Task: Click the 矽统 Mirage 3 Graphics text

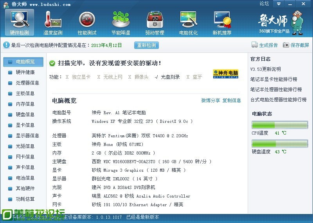Action: click(139, 170)
